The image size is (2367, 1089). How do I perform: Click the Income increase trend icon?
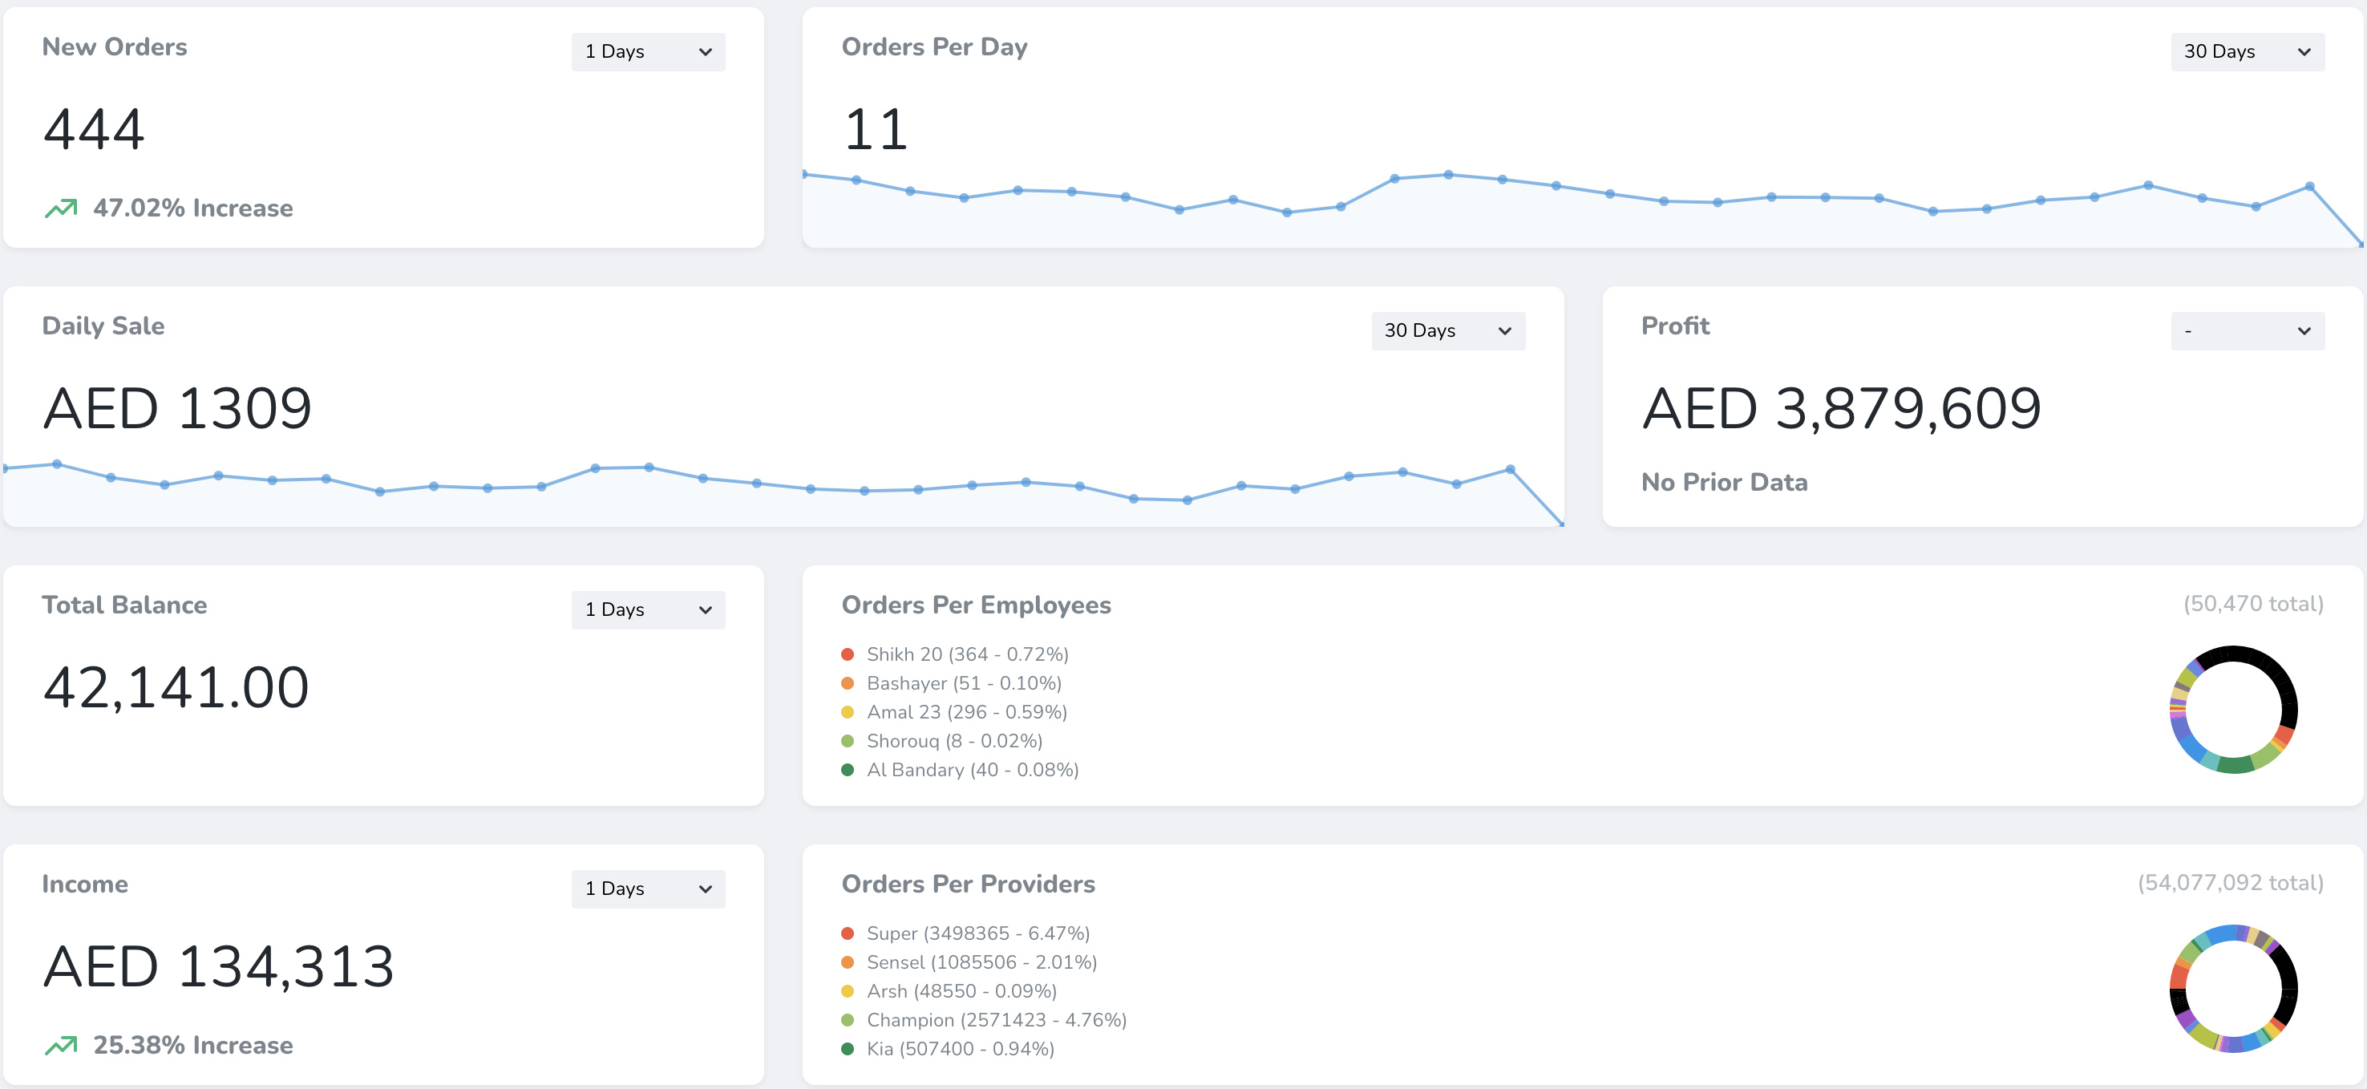(61, 1046)
